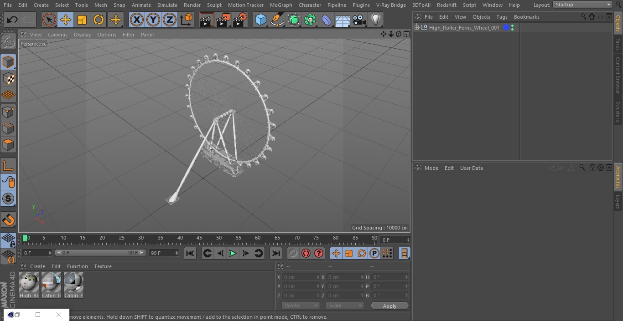Click object manager search icon
The width and height of the screenshot is (623, 321).
click(x=583, y=16)
